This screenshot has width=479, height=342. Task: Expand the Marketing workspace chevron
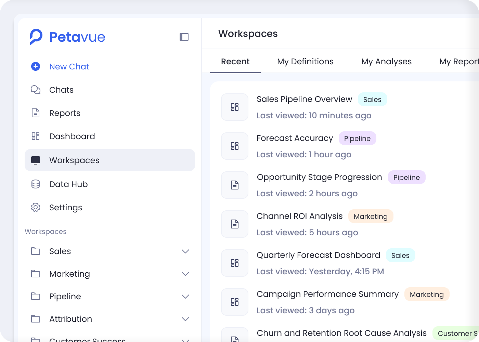[x=185, y=274]
